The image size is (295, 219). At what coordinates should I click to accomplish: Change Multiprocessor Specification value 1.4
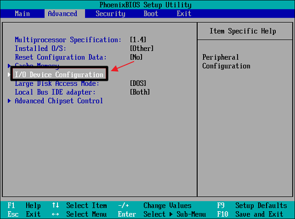point(138,39)
